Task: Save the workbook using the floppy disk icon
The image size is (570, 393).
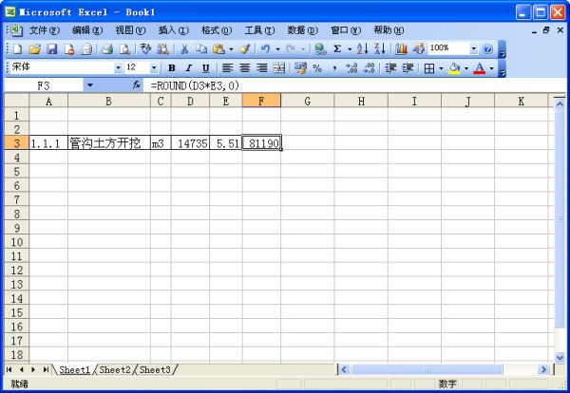Action: [52, 48]
